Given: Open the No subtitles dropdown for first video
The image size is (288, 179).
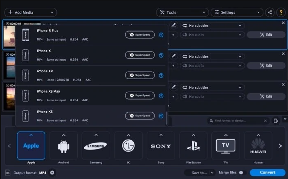Looking at the screenshot, I should click(212, 25).
